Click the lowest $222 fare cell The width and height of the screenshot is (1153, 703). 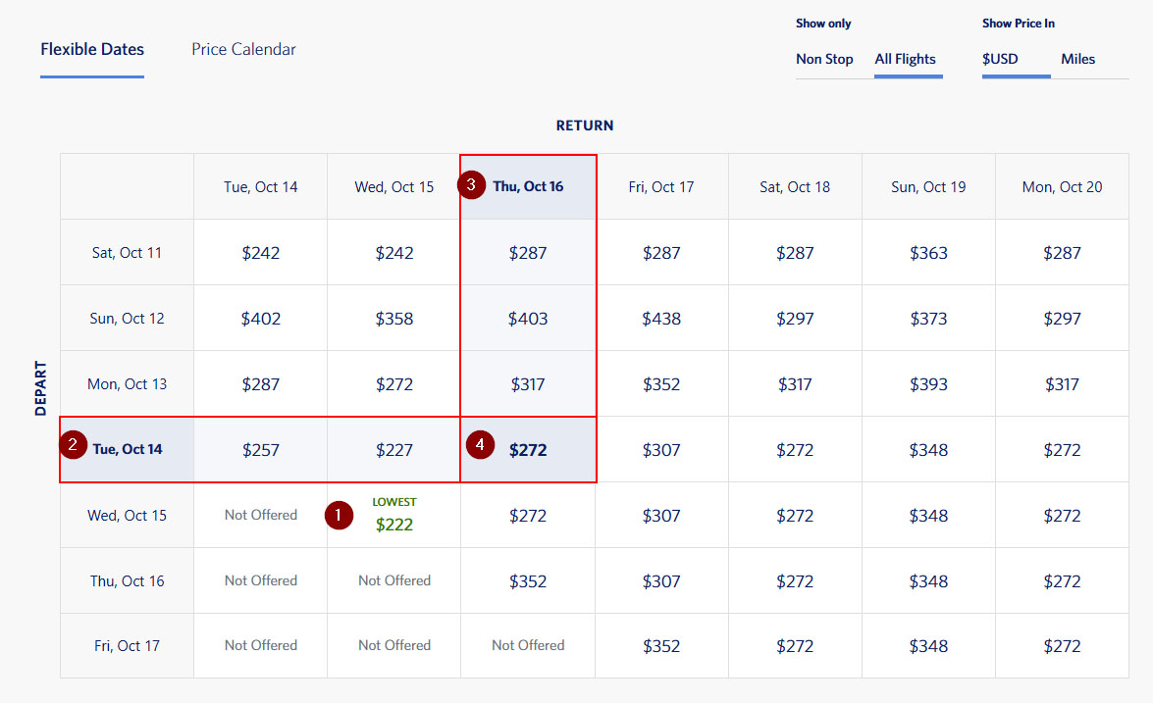pyautogui.click(x=394, y=524)
